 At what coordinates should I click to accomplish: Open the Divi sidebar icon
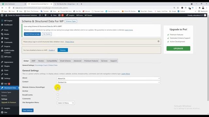[x=2, y=112]
